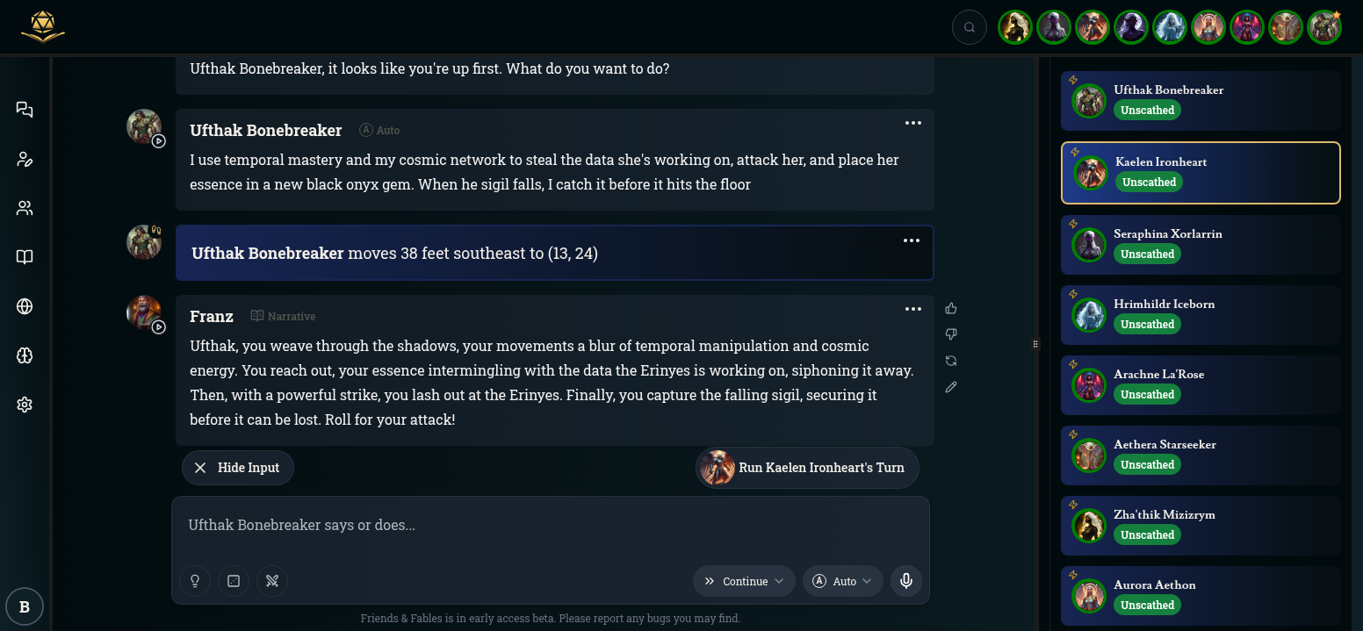The height and width of the screenshot is (631, 1363).
Task: Thumbs down Franz's narrative message
Action: pos(951,334)
